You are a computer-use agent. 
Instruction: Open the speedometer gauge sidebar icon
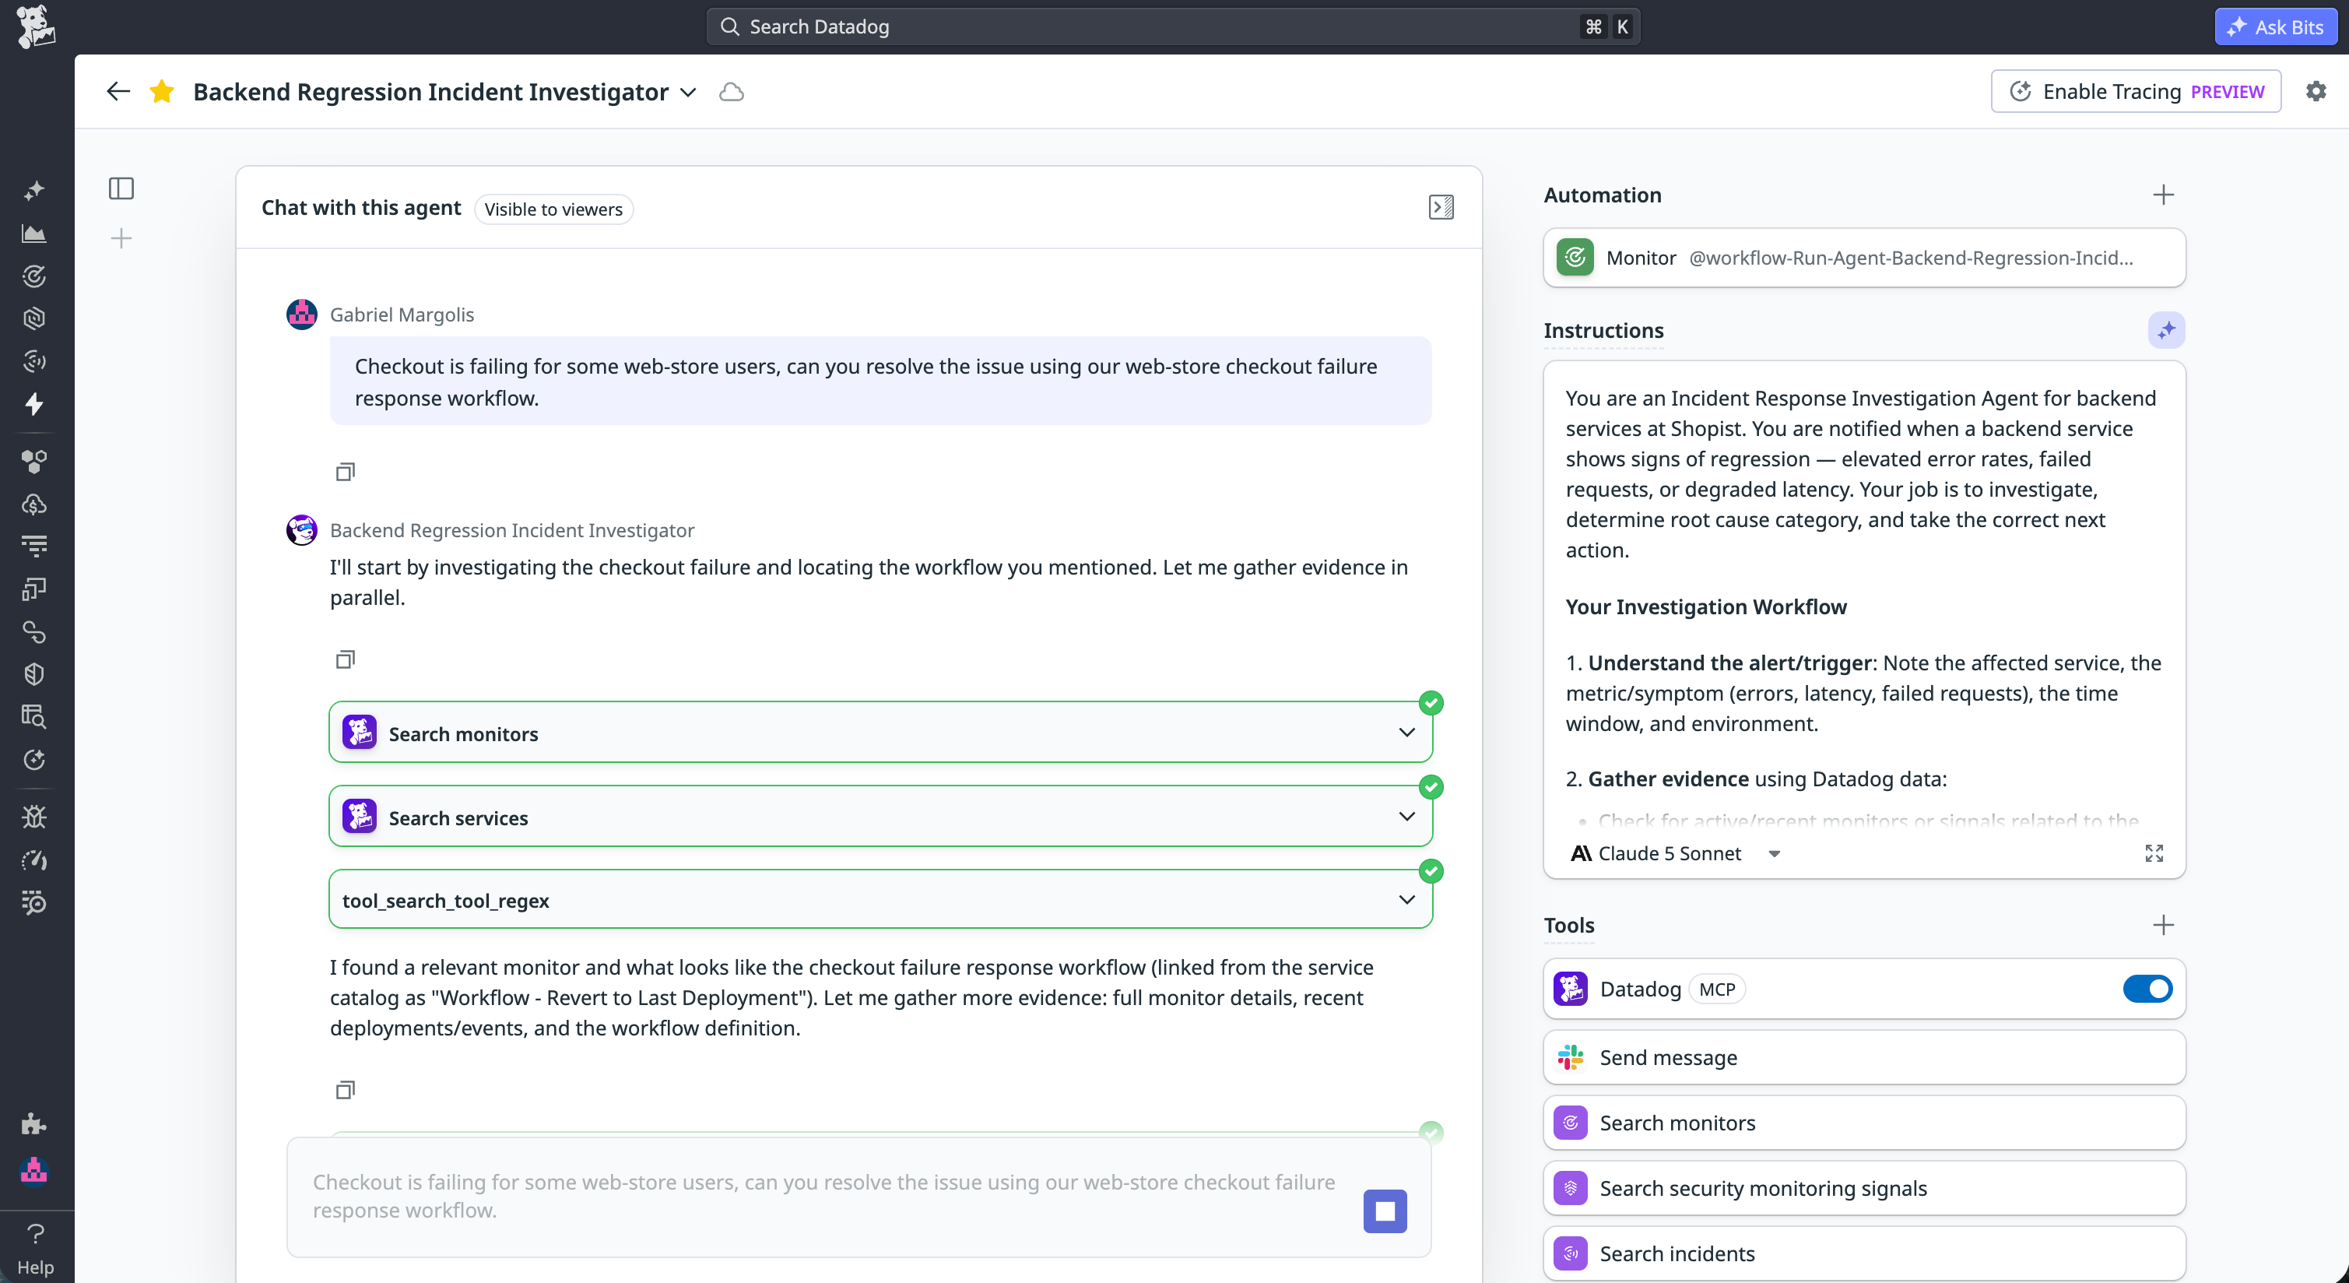(x=35, y=860)
